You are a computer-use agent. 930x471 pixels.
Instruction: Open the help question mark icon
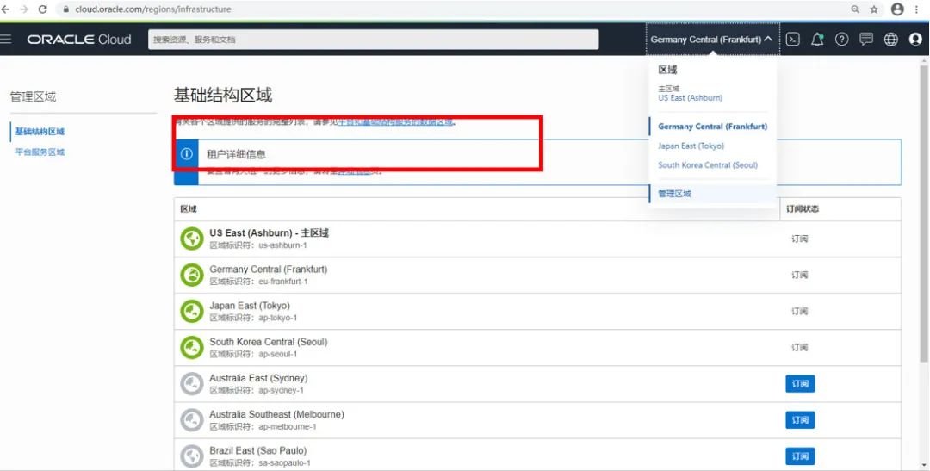point(841,39)
